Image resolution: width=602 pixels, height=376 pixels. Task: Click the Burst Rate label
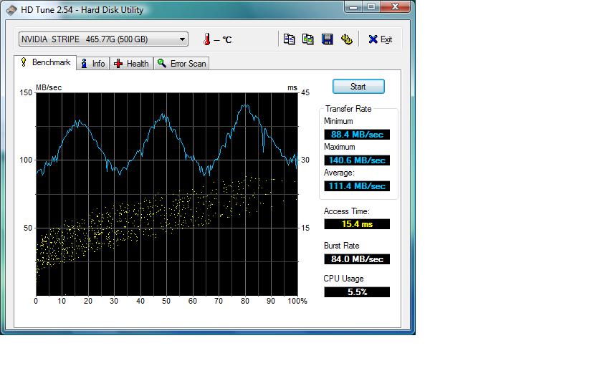341,246
